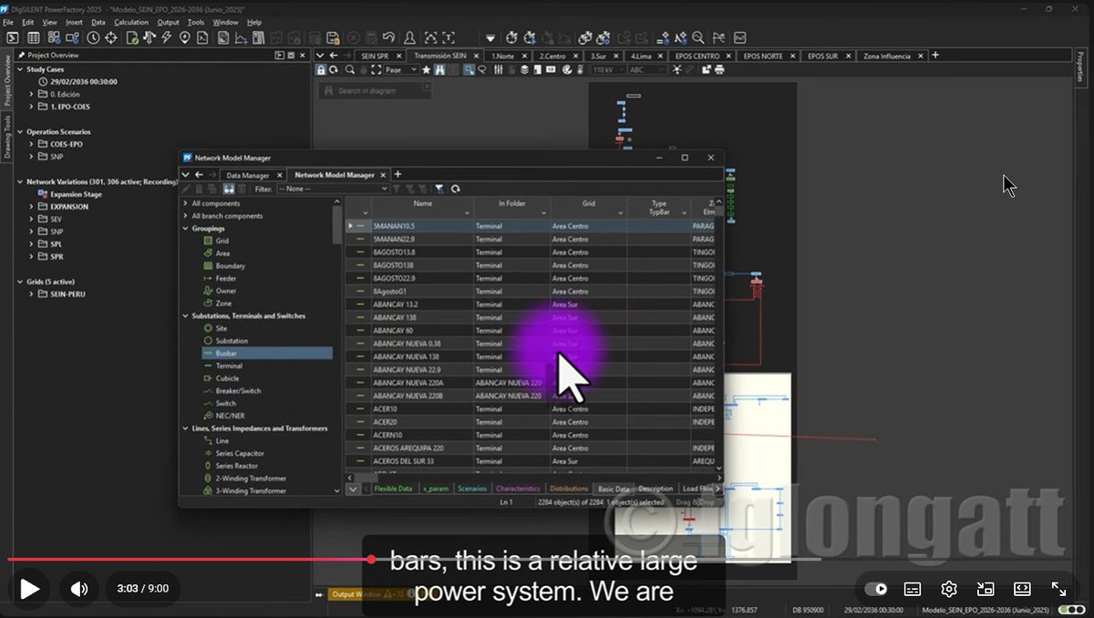The width and height of the screenshot is (1094, 618).
Task: Select Boundary under Groupings
Action: (230, 266)
